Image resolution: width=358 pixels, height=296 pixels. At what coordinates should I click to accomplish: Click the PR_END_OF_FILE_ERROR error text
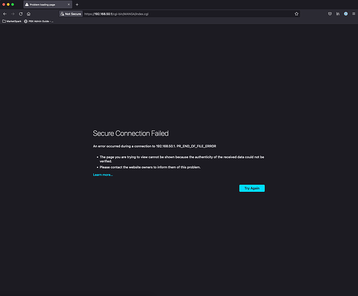[196, 146]
